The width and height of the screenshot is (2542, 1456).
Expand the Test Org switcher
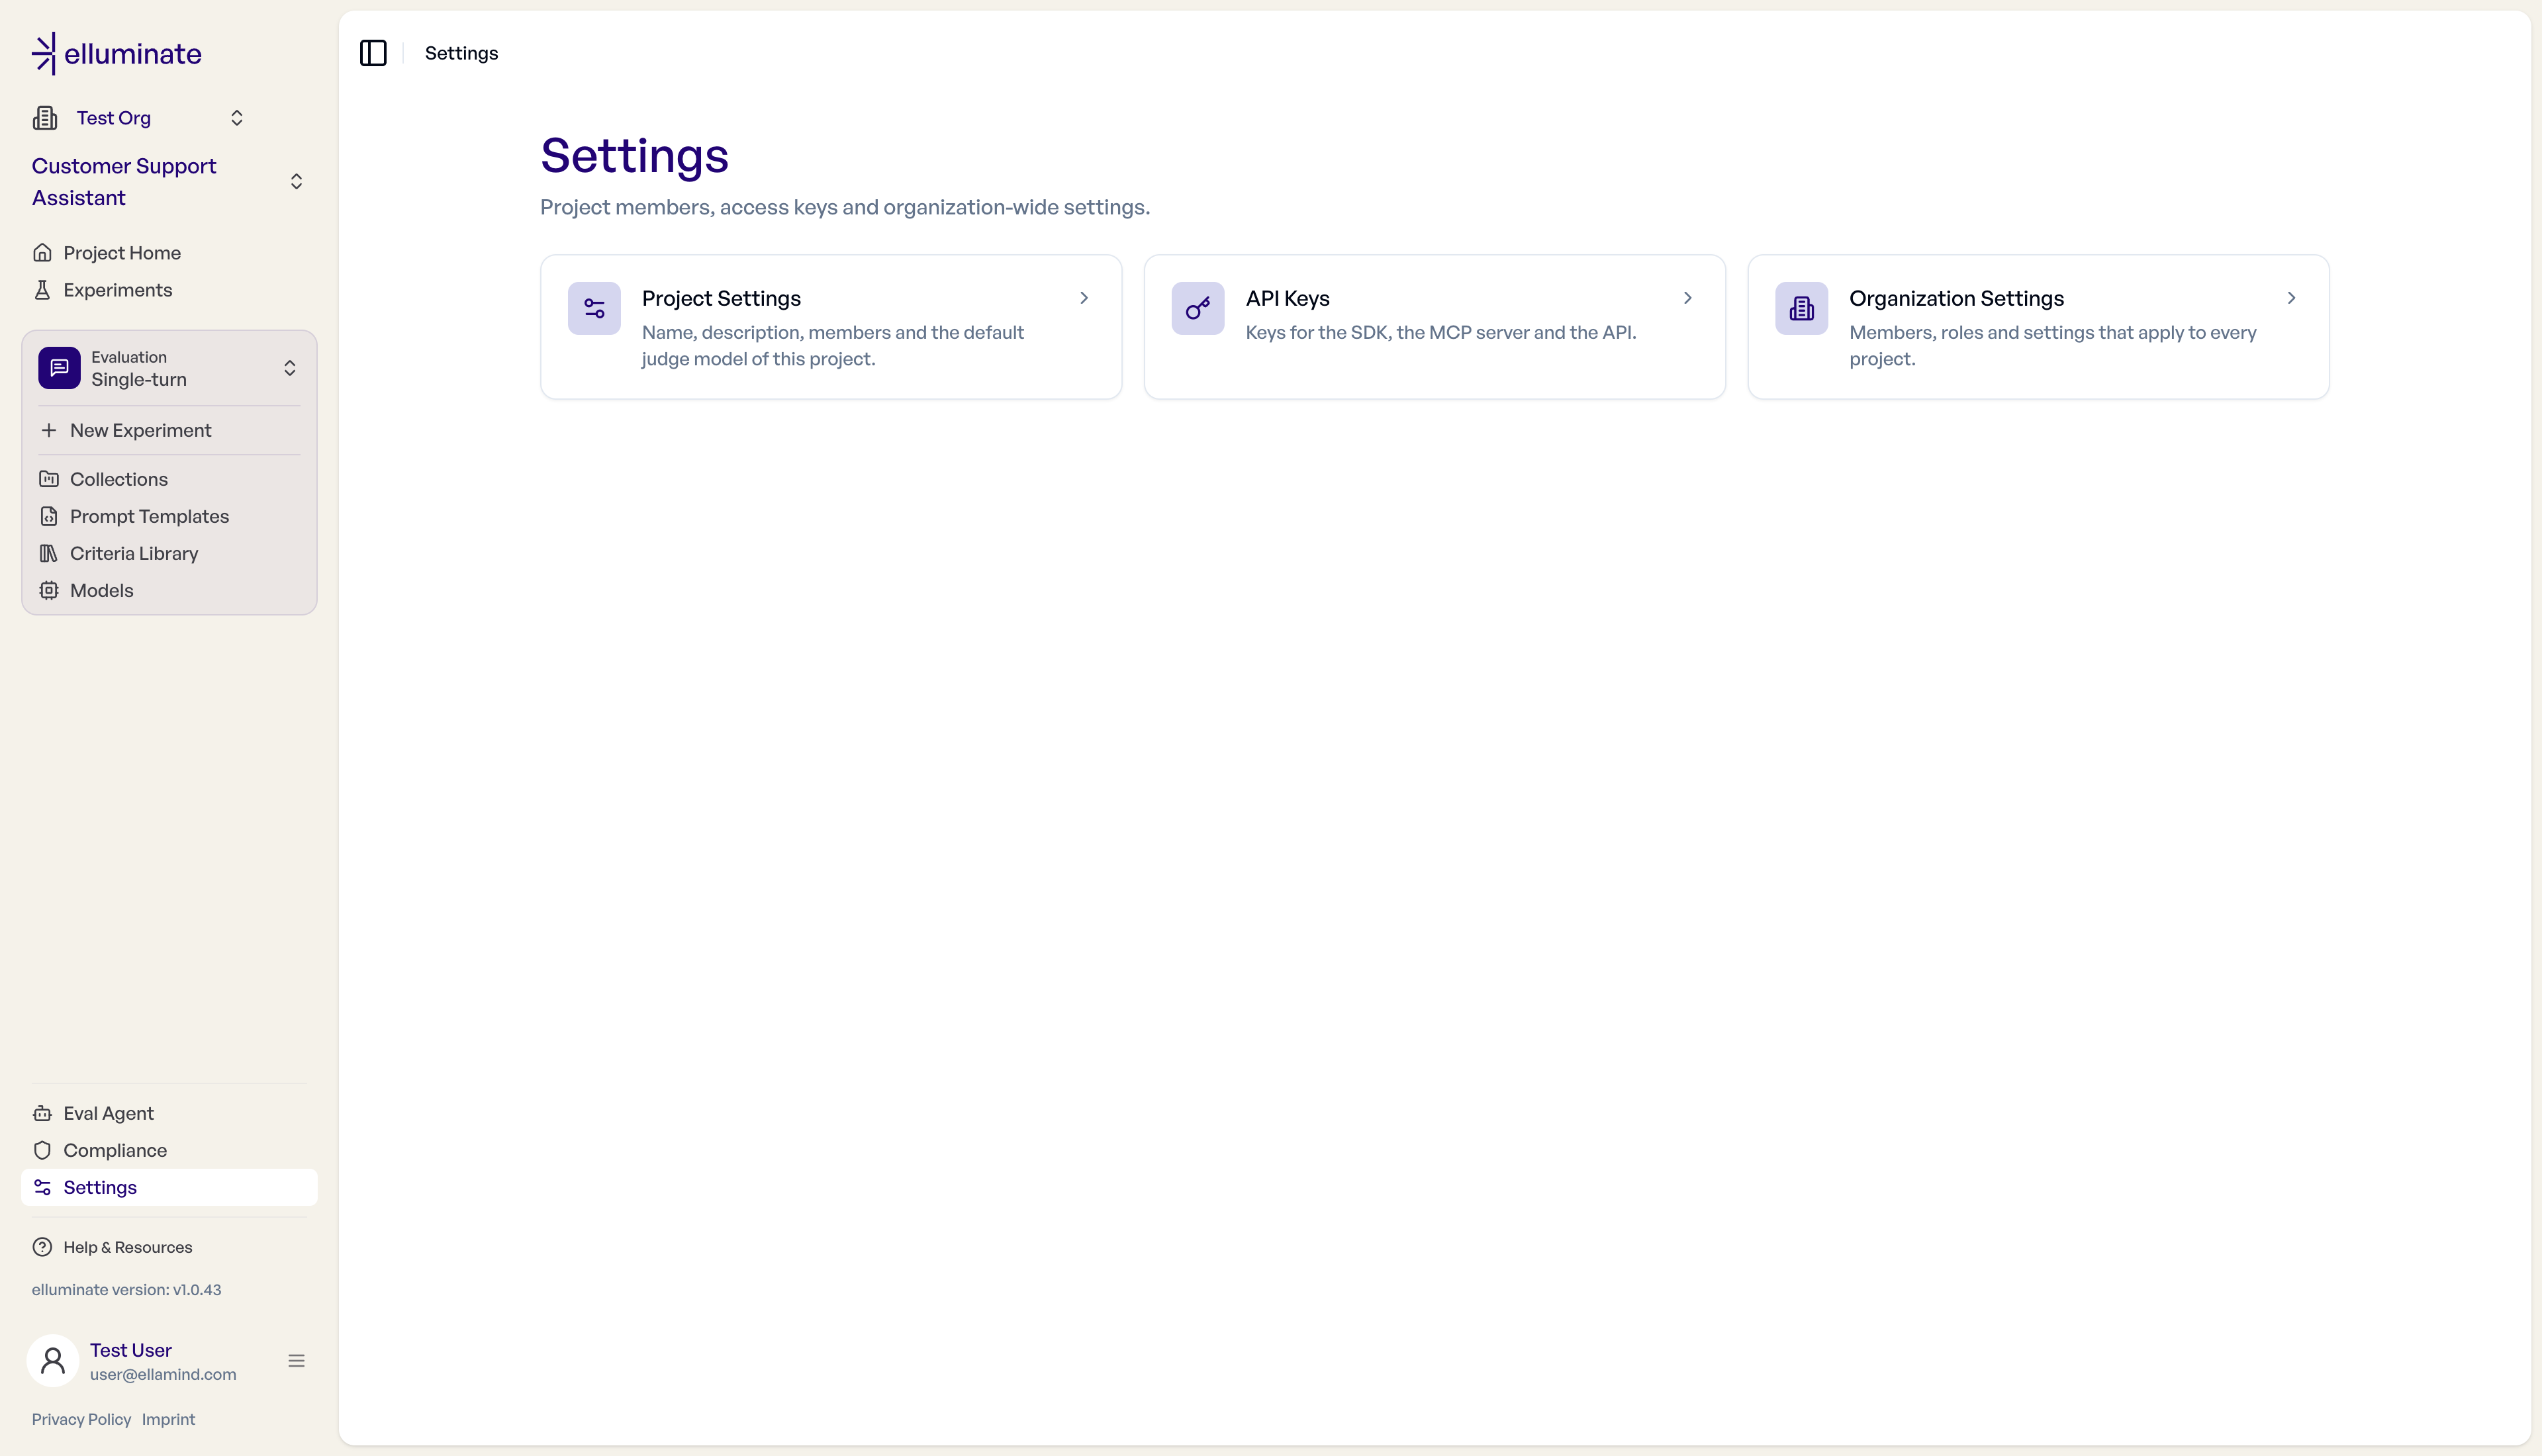tap(237, 118)
